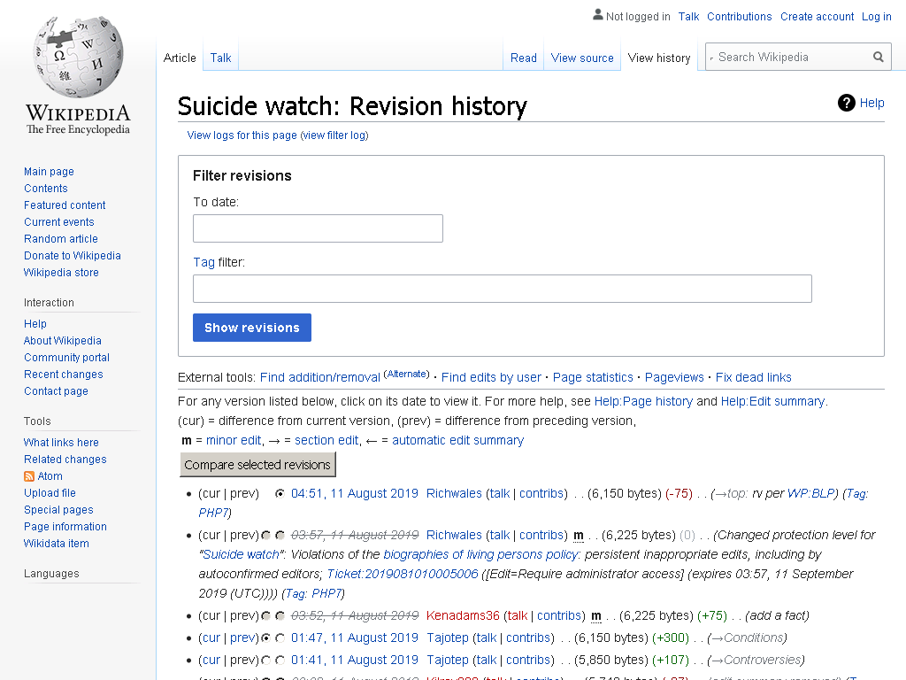The height and width of the screenshot is (680, 906).
Task: Open the Help:Edit summary link
Action: pos(772,401)
